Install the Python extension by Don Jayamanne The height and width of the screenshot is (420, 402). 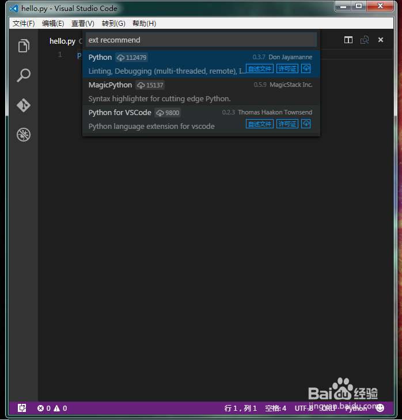pyautogui.click(x=306, y=68)
